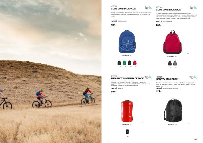The height and width of the screenshot is (143, 203).
Task: Click the large red Club Line backpack image
Action: [172, 42]
